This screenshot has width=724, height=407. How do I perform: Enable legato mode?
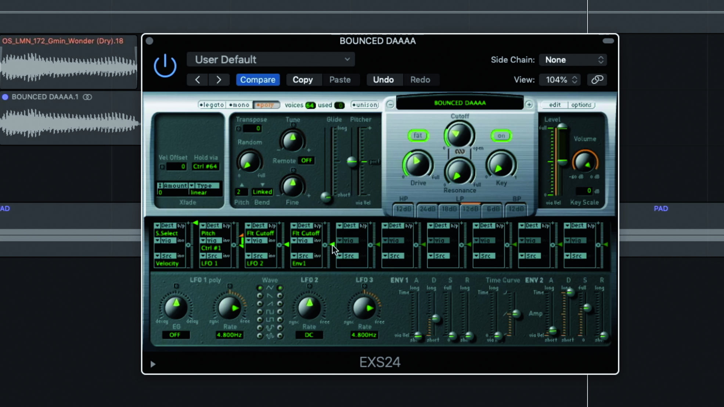[x=212, y=105]
